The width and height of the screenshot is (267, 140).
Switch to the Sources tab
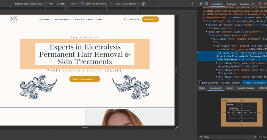tap(244, 4)
